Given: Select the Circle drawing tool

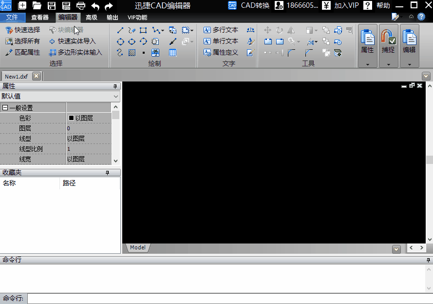Looking at the screenshot, I should pos(120,42).
